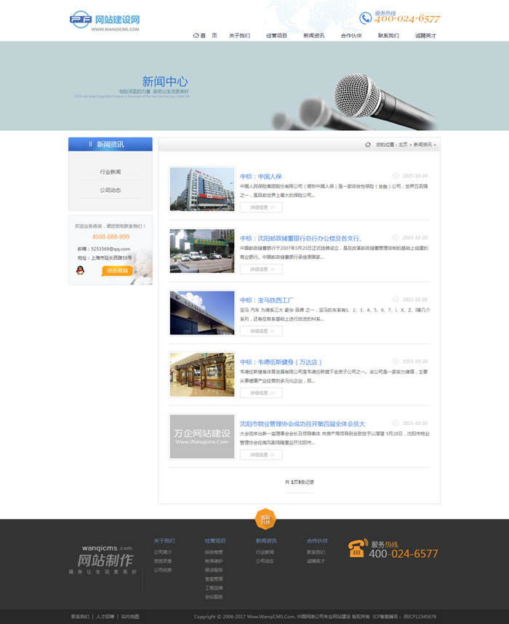
Task: Open article 沈阳市物业管理协会成功召开第四届全体会员大
Action: coord(302,424)
